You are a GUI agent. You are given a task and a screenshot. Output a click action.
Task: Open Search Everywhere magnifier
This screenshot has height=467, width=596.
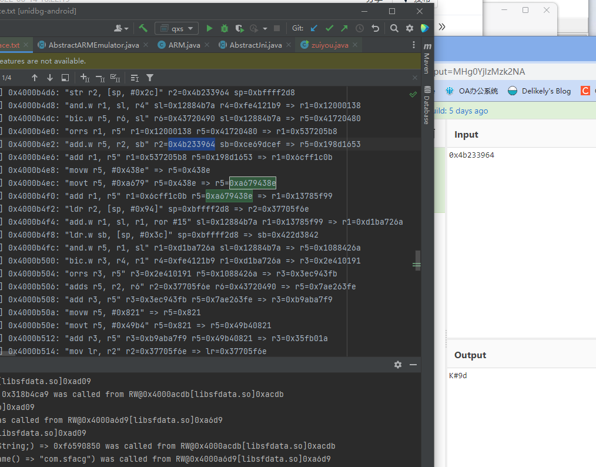click(394, 28)
